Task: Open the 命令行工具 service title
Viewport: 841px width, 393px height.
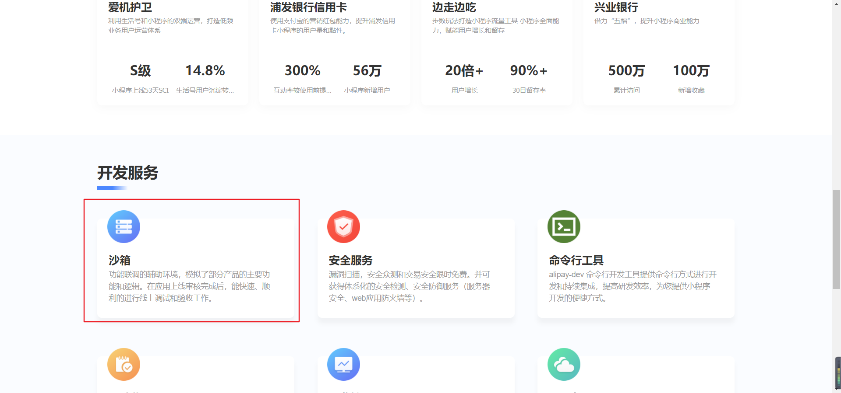Action: pyautogui.click(x=576, y=260)
